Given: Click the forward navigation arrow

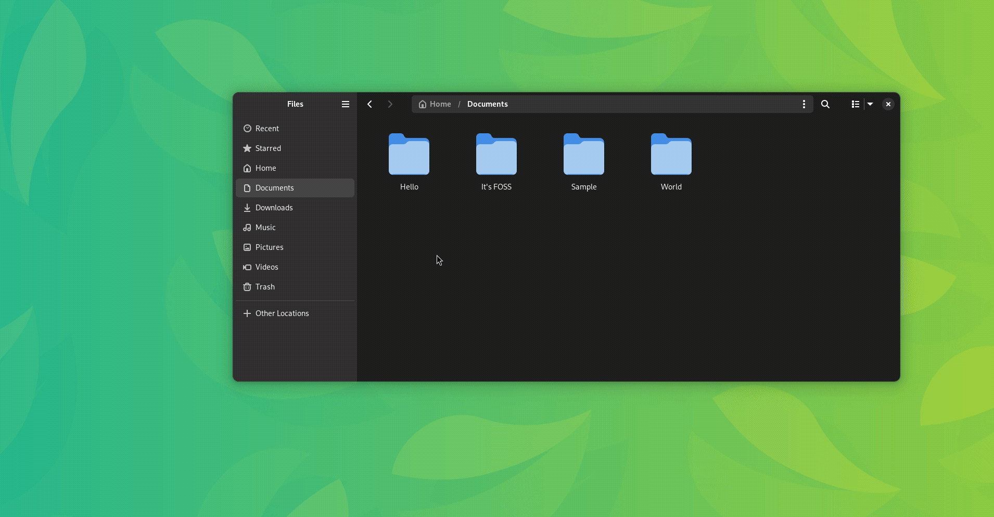Looking at the screenshot, I should coord(390,104).
